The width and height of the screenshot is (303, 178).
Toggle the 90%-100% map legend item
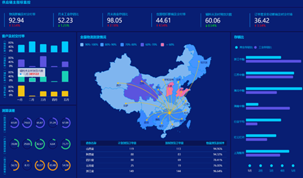(x=89, y=44)
